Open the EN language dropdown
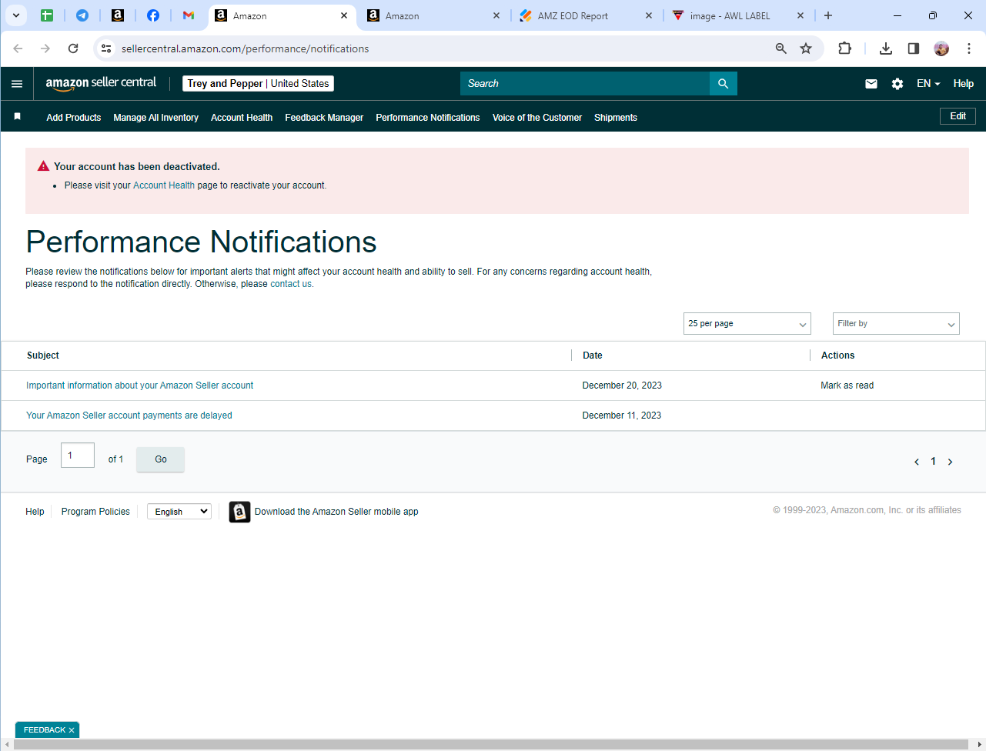Viewport: 986px width, 751px height. click(928, 84)
